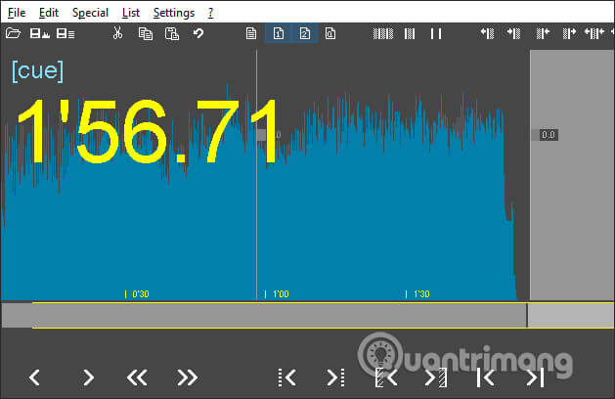Click the yellow 1'56.71 time display

(149, 131)
